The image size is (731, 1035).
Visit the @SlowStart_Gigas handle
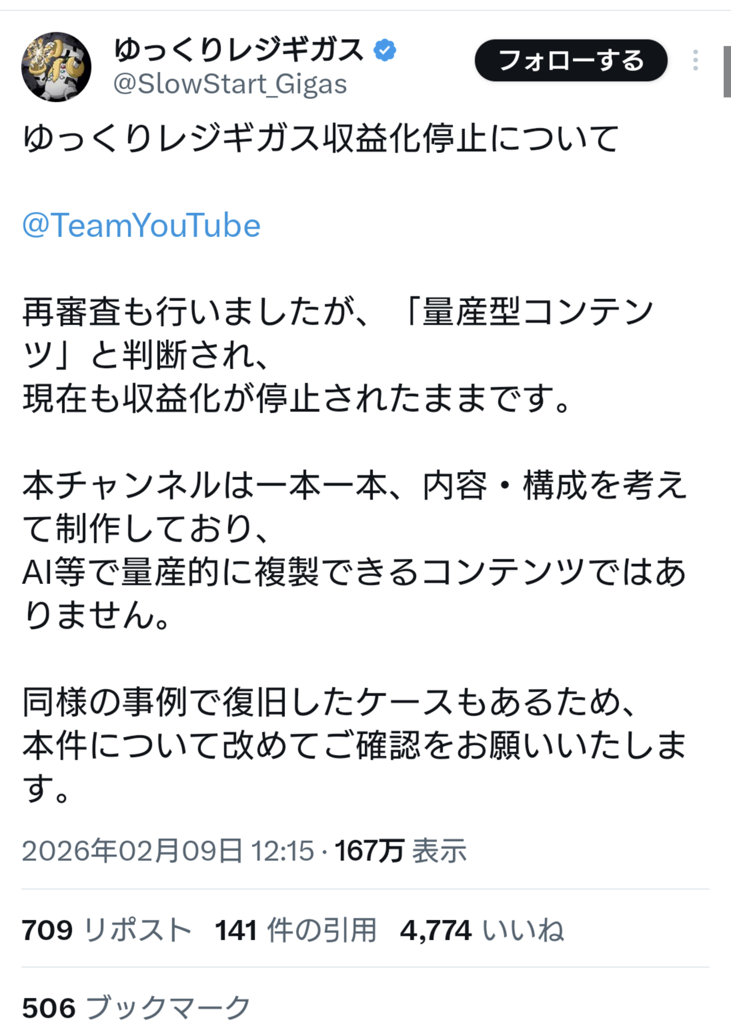[x=230, y=85]
